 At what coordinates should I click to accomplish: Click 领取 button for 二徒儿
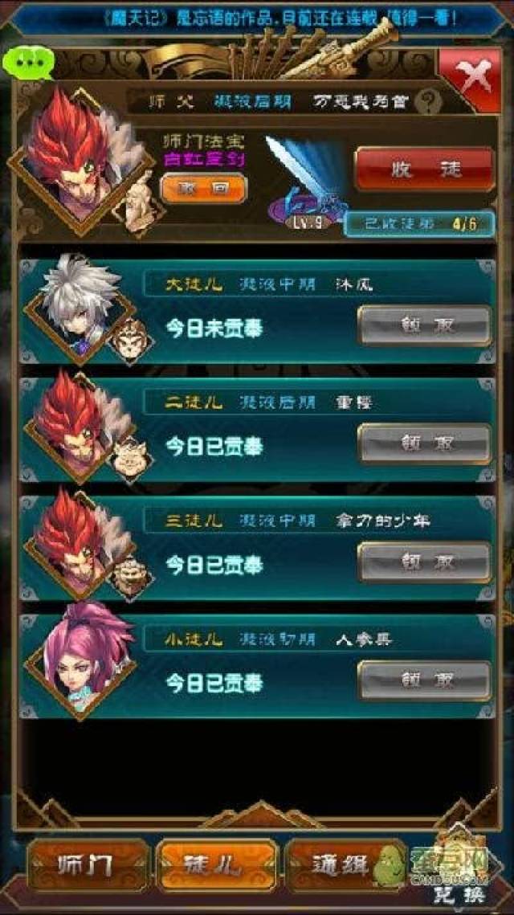click(x=423, y=444)
